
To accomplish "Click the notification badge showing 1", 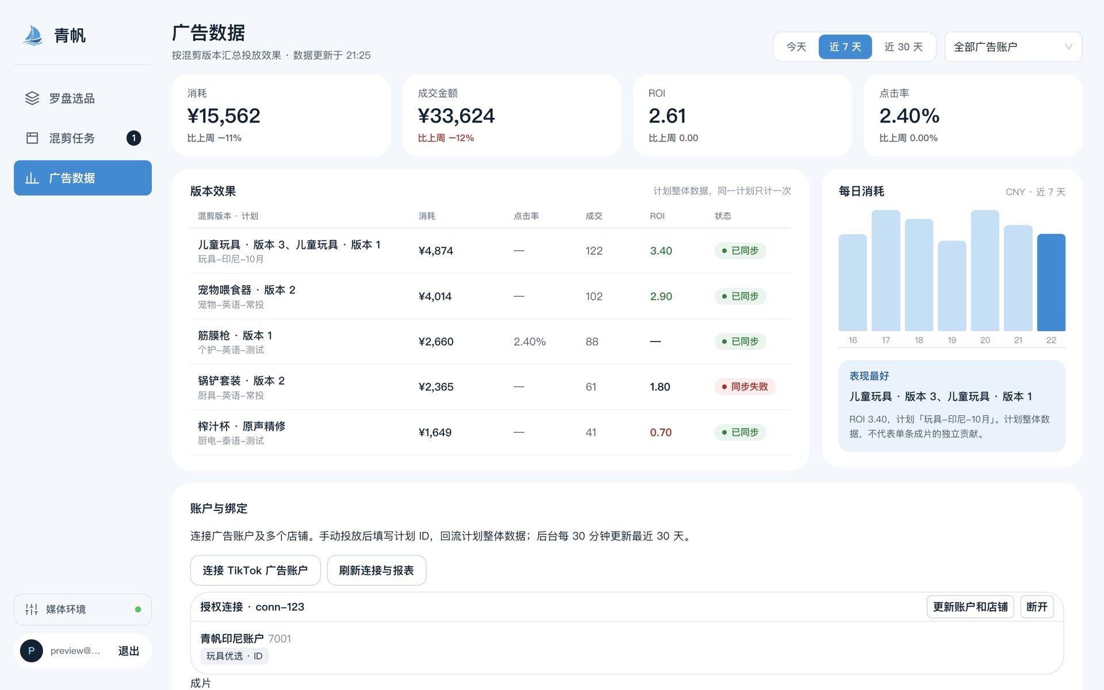I will point(133,138).
